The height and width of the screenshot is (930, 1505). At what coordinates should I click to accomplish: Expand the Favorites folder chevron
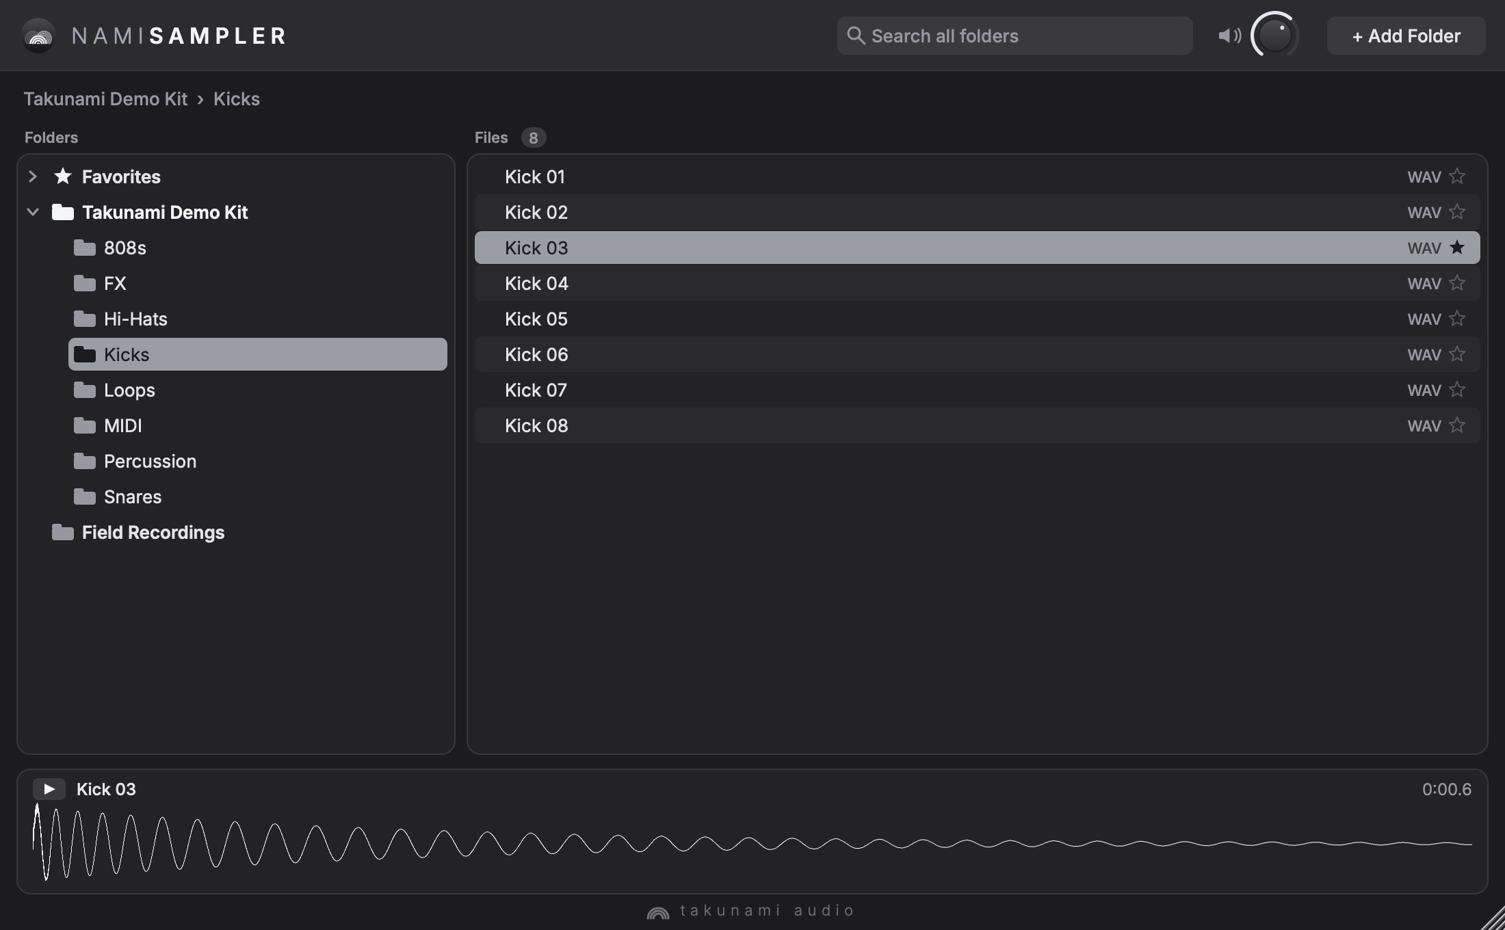tap(32, 176)
